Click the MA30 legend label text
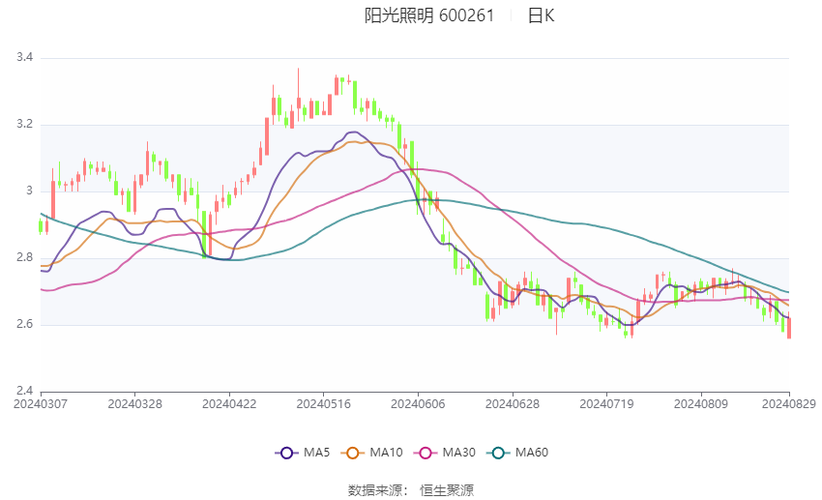822x500 pixels. pos(458,453)
